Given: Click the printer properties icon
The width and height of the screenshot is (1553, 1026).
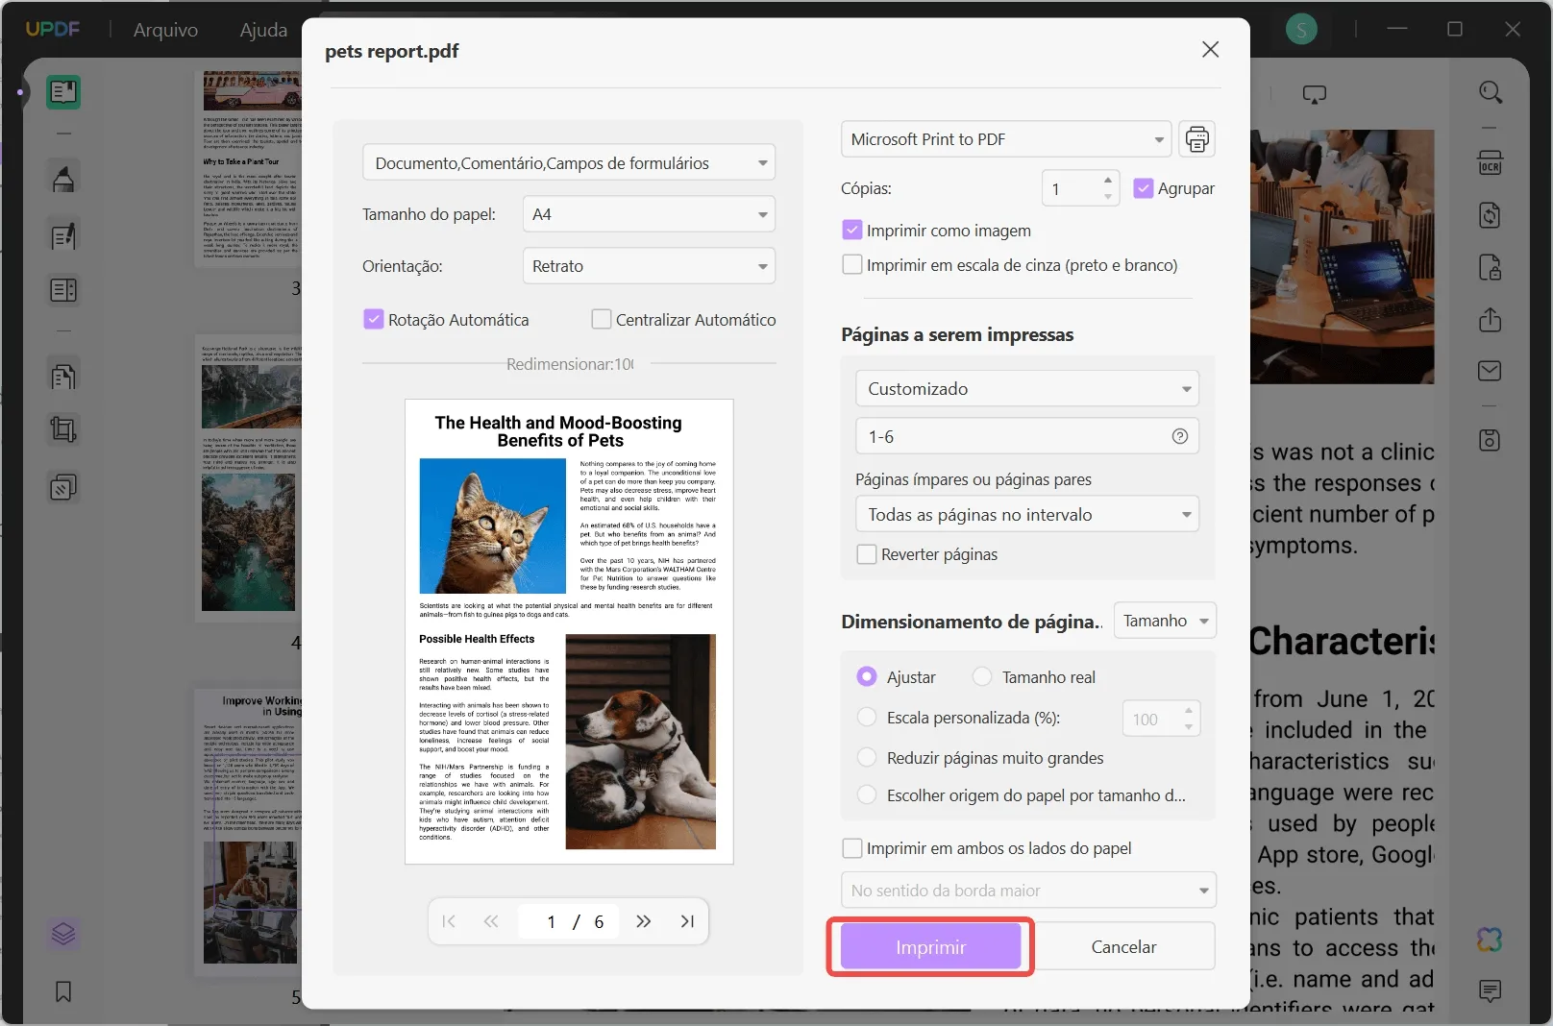Looking at the screenshot, I should click(x=1196, y=138).
